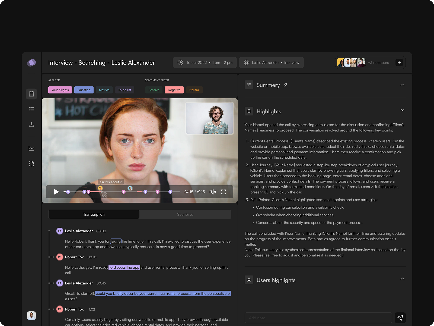
Task: Click the 'ask Nik about it' label on the video
Action: coord(110,182)
